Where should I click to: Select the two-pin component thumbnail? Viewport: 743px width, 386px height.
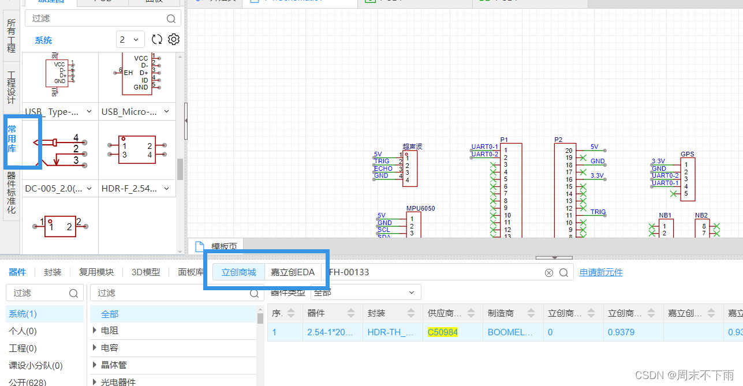point(60,226)
